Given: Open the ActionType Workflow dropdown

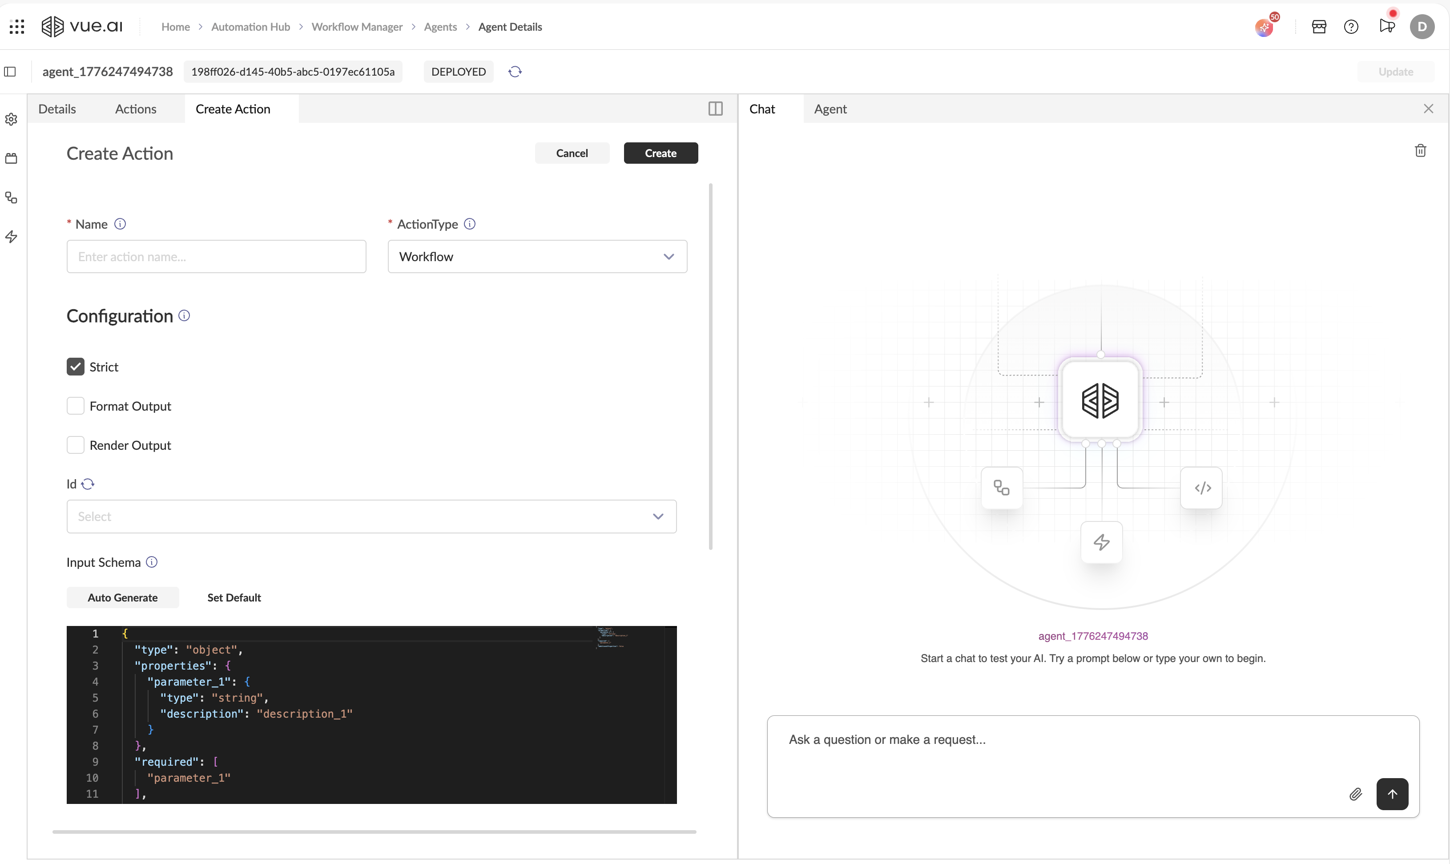Looking at the screenshot, I should pyautogui.click(x=537, y=256).
